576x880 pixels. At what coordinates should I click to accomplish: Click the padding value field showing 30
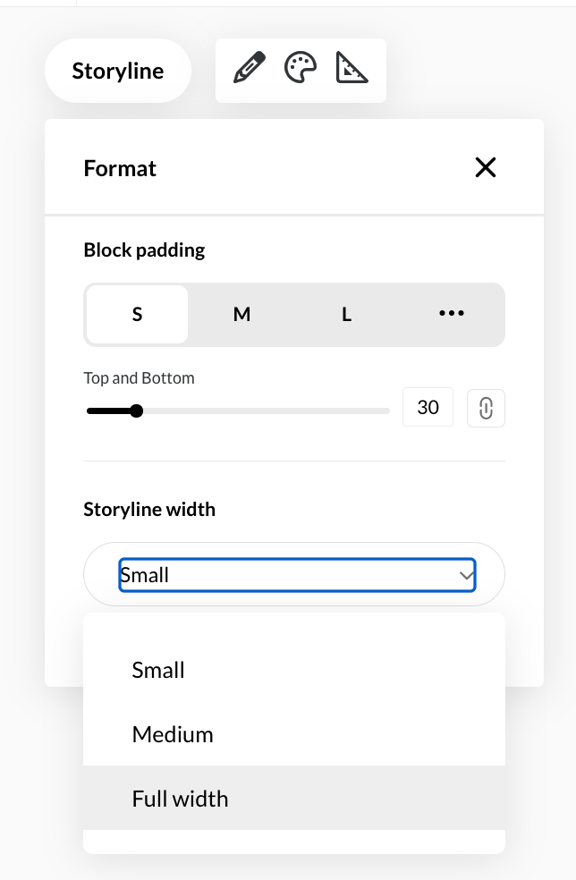point(428,408)
